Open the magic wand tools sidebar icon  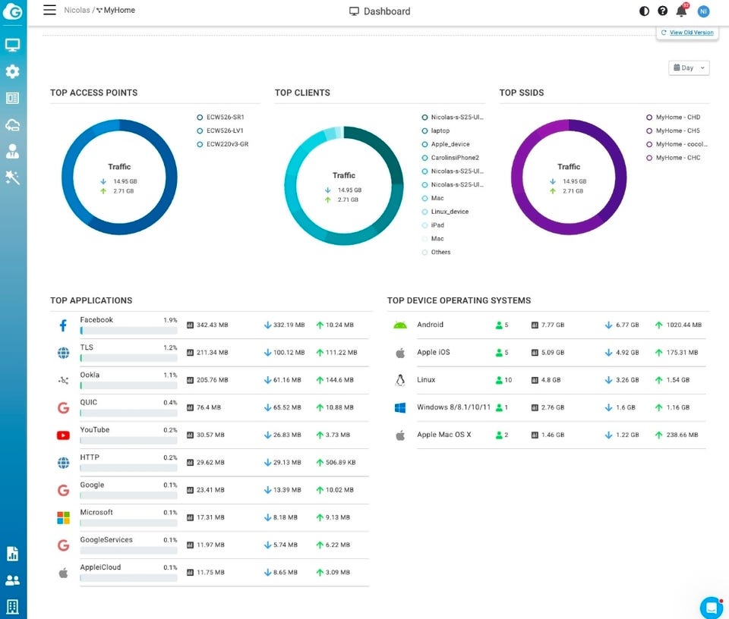coord(13,178)
